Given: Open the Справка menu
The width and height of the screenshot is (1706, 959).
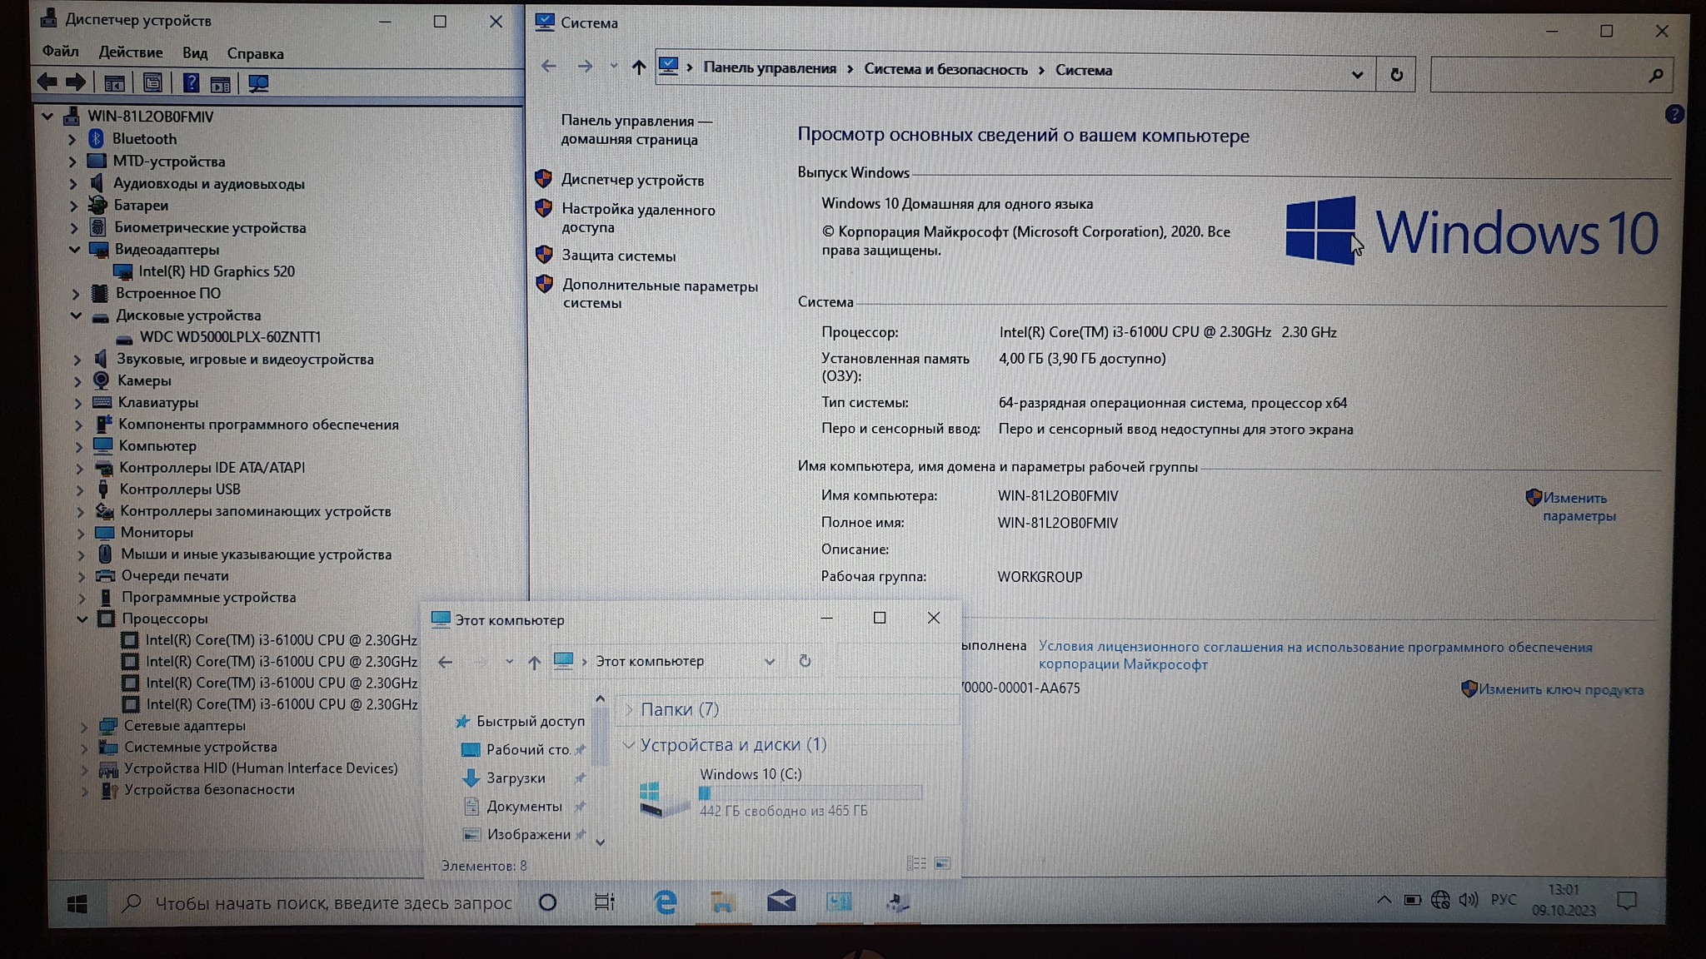Looking at the screenshot, I should (x=255, y=53).
